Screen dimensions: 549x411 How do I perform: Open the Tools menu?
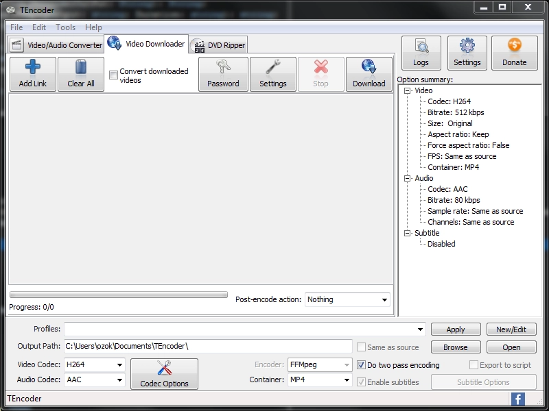[x=65, y=27]
